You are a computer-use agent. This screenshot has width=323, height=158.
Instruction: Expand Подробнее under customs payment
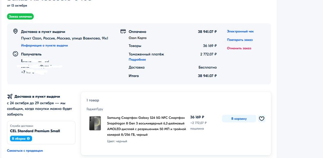[137, 60]
